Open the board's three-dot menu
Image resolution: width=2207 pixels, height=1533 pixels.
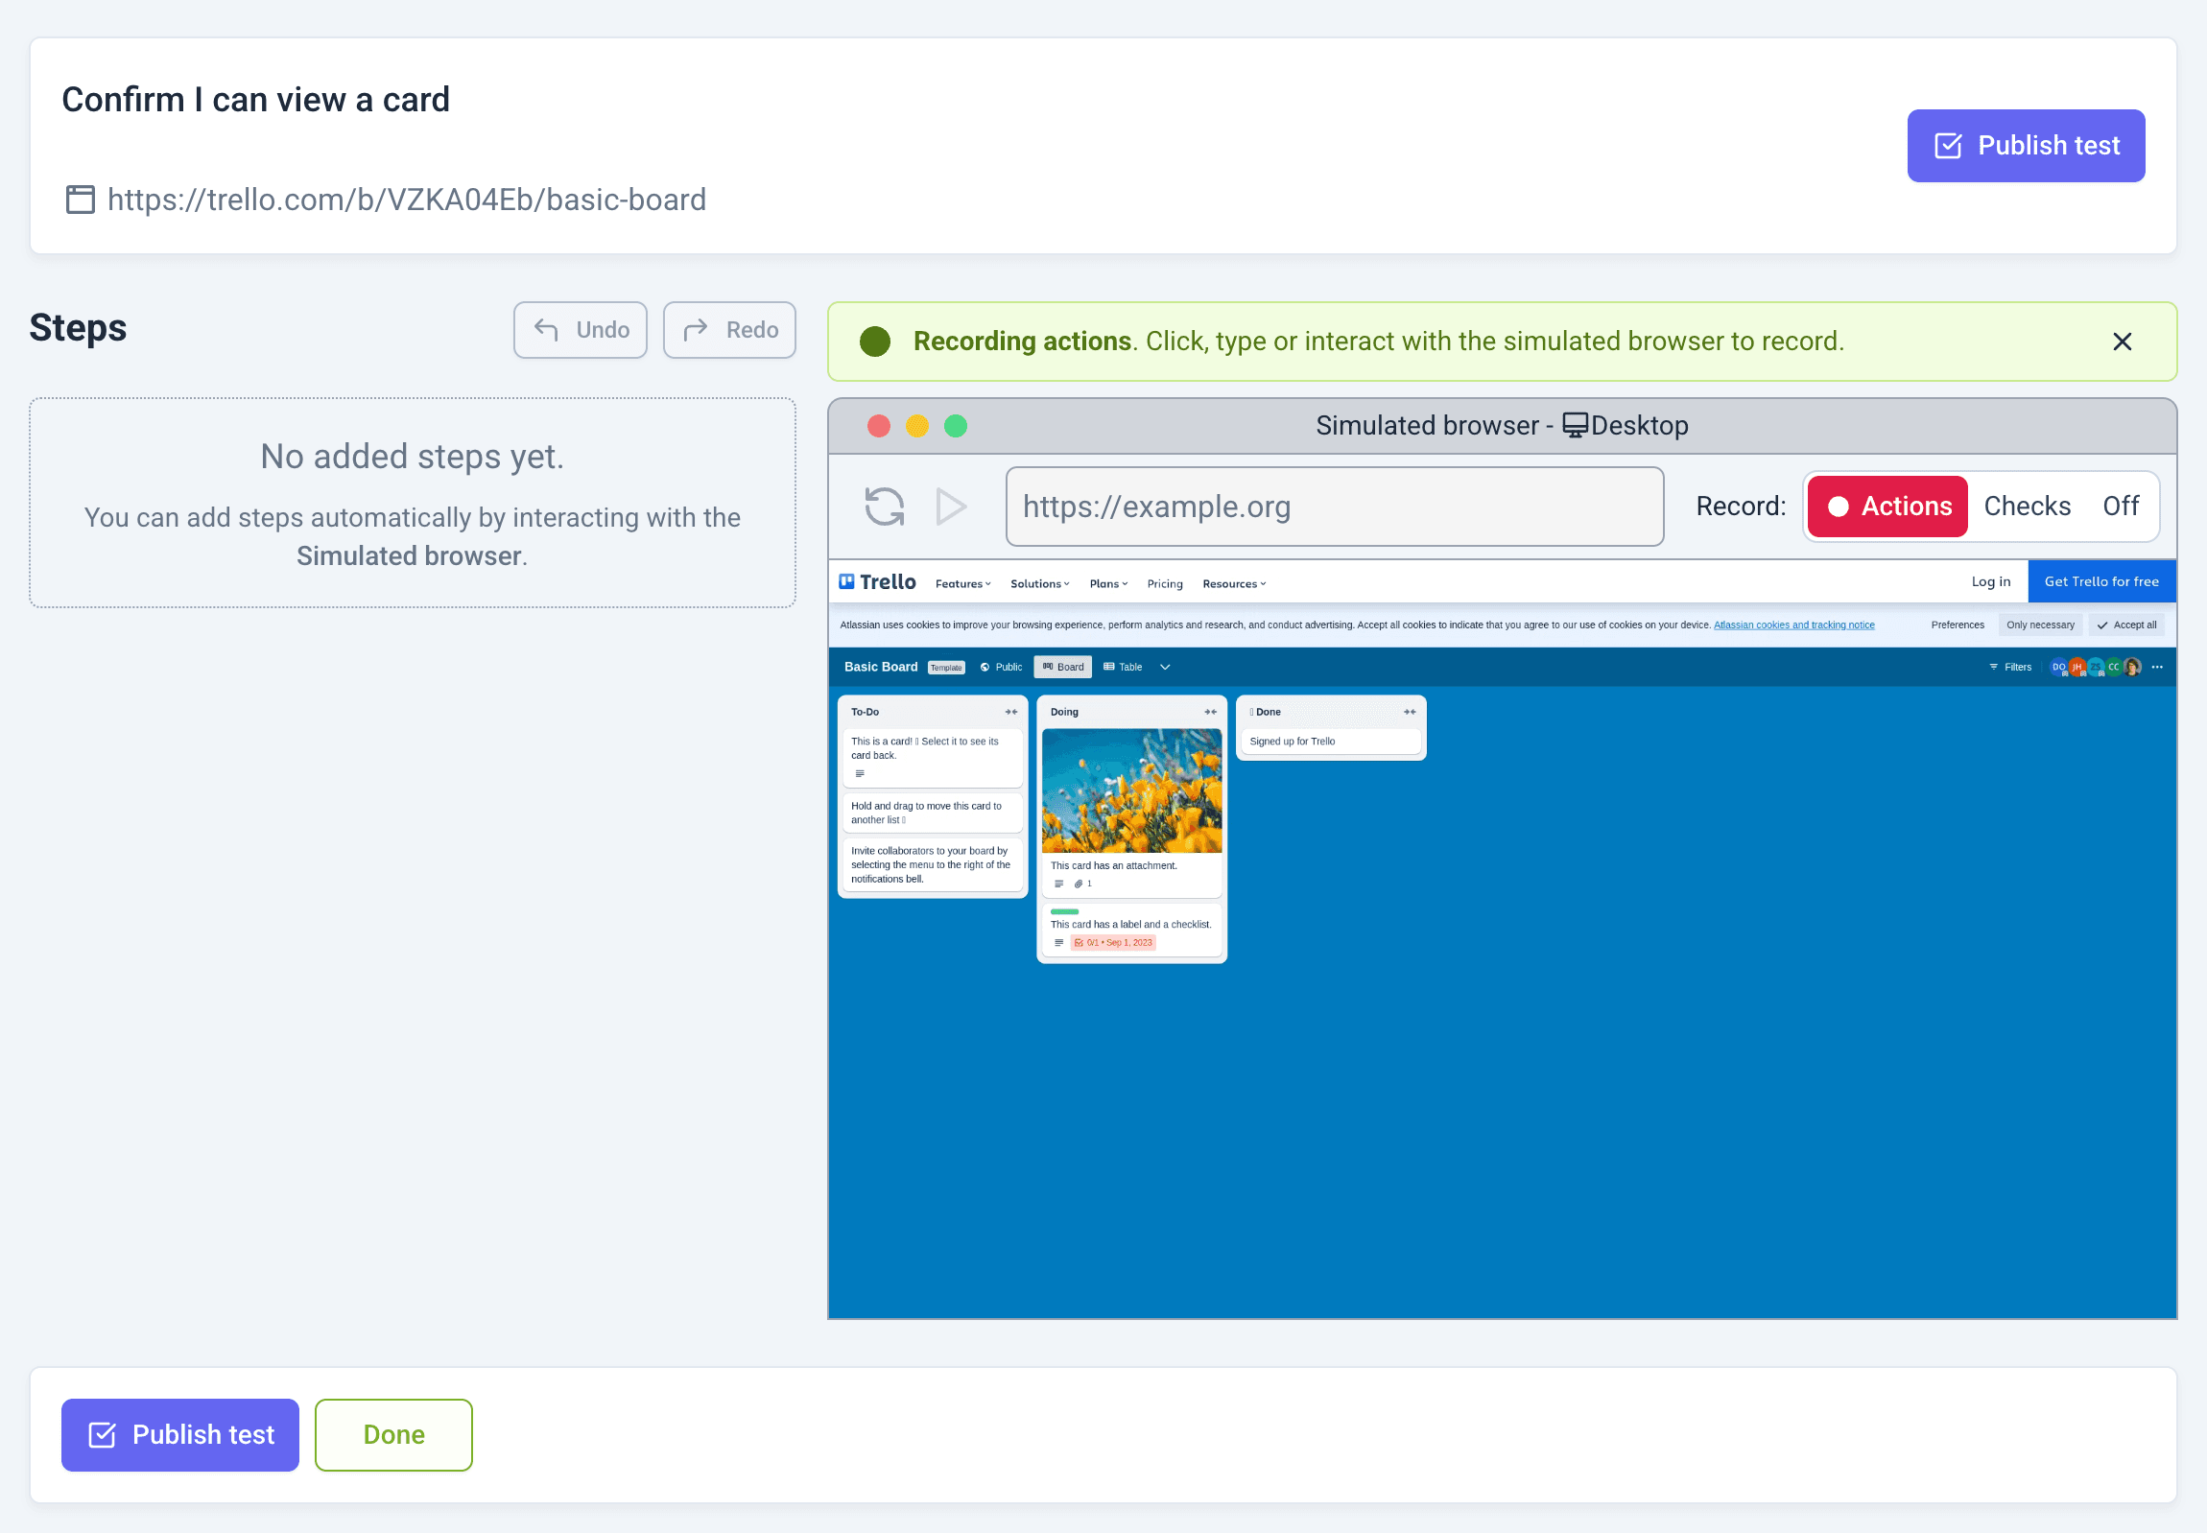pyautogui.click(x=2158, y=667)
